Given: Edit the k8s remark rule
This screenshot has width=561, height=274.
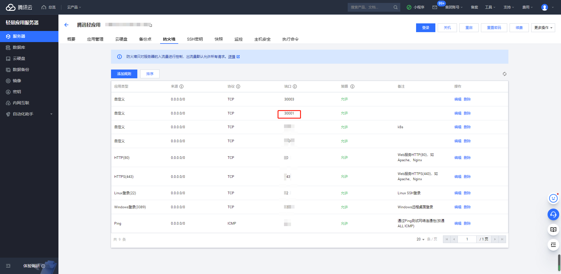Looking at the screenshot, I should click(x=458, y=127).
